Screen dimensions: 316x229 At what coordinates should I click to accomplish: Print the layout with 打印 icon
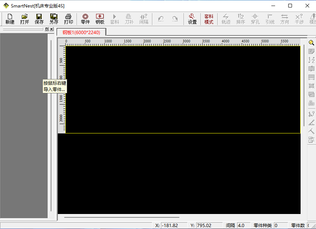[x=68, y=19]
